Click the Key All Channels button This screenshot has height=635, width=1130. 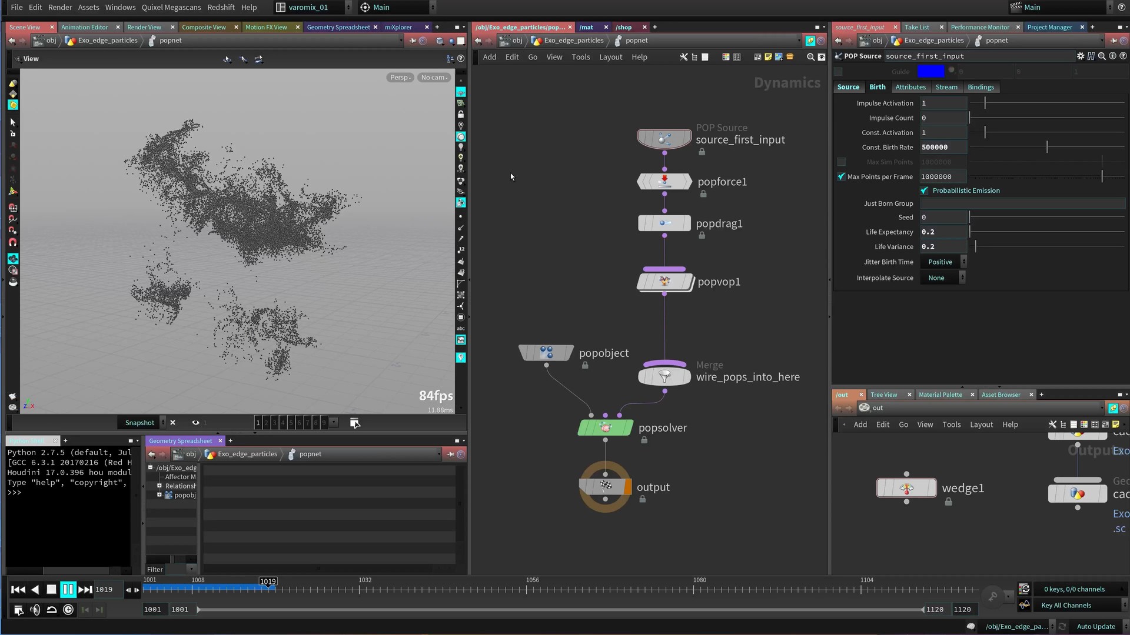pos(1066,605)
